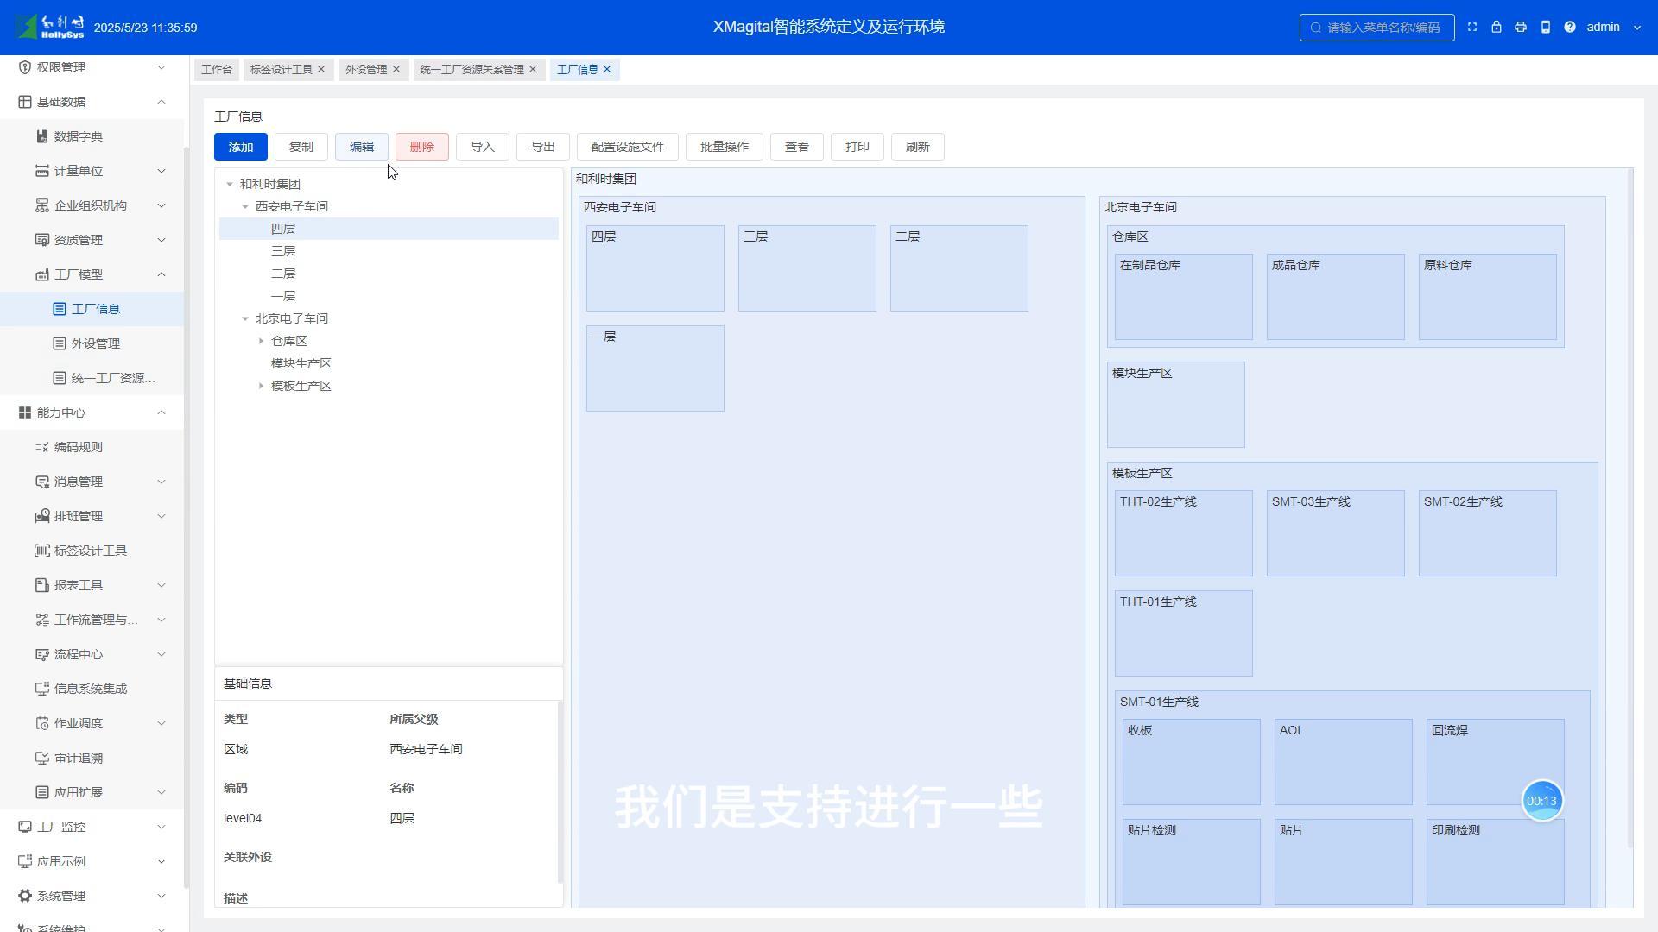
Task: Click the 基础信息 panel scrollbar
Action: click(x=560, y=791)
